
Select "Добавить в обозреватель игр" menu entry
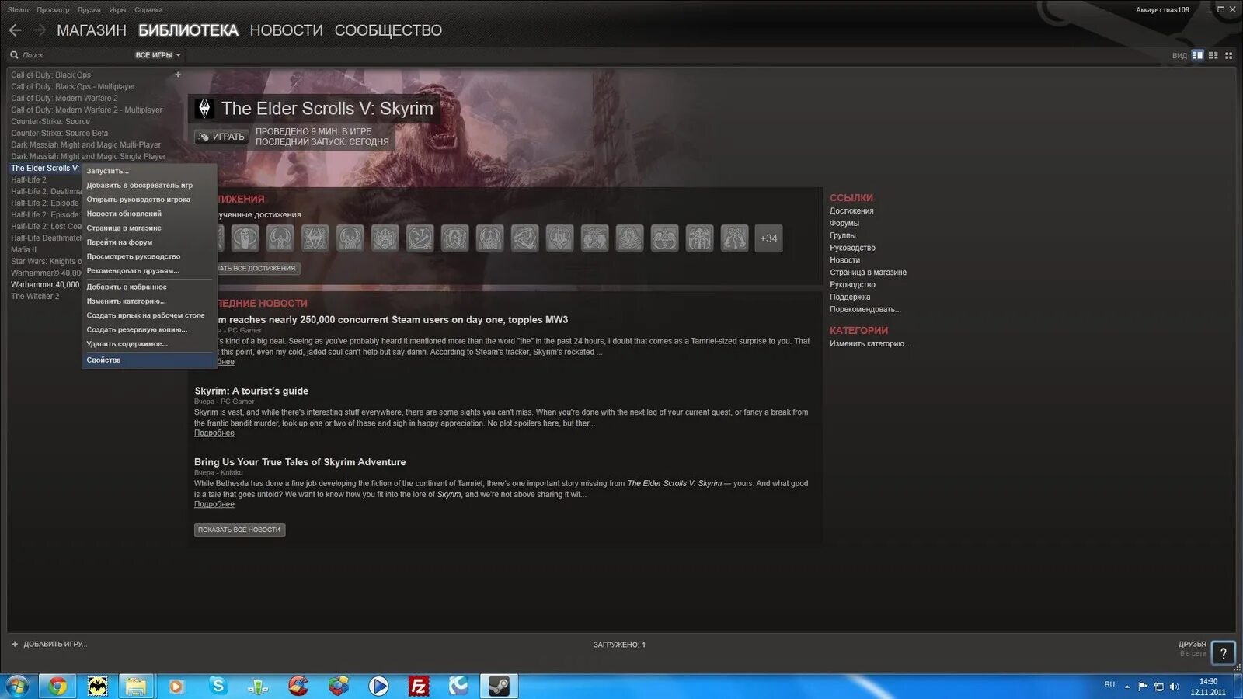pyautogui.click(x=148, y=186)
